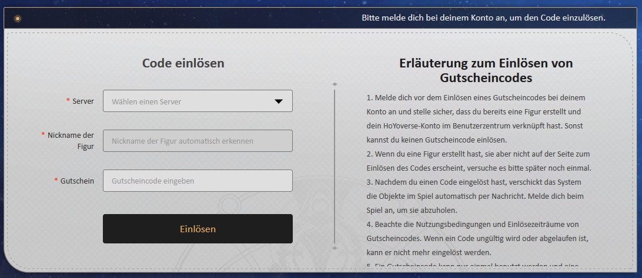
Task: Select the 'Code einlösen' heading
Action: point(183,63)
